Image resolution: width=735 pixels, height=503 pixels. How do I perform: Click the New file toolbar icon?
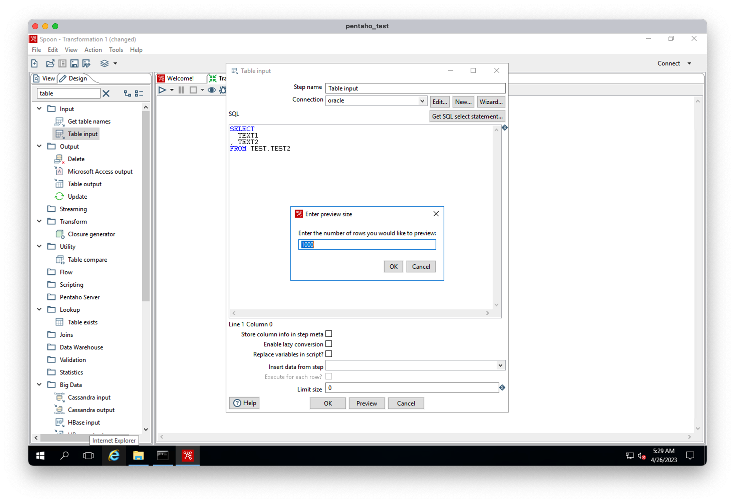click(35, 63)
